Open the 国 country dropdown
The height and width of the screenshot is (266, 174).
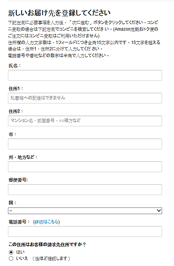pos(85,211)
